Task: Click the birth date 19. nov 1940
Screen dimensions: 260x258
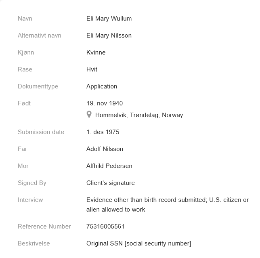Action: click(x=105, y=103)
